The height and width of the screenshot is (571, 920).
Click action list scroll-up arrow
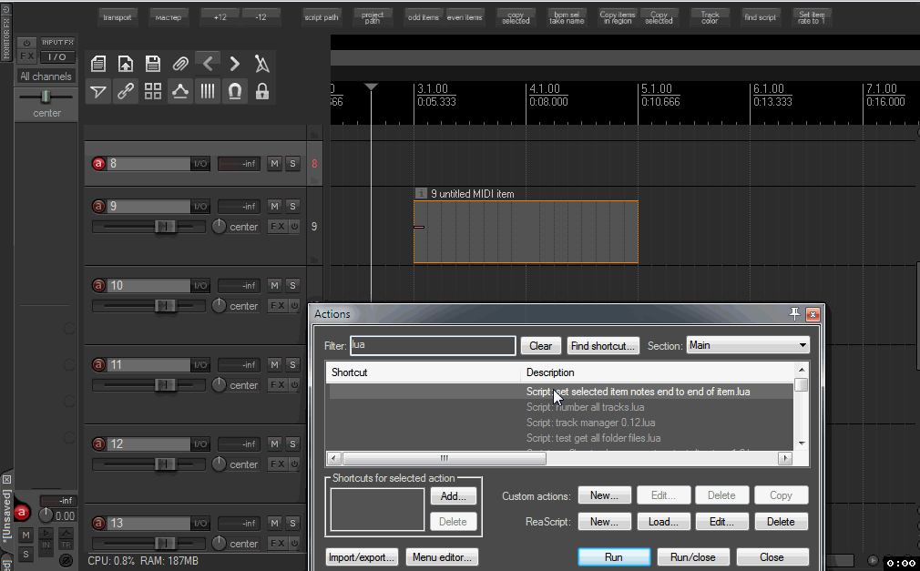802,370
